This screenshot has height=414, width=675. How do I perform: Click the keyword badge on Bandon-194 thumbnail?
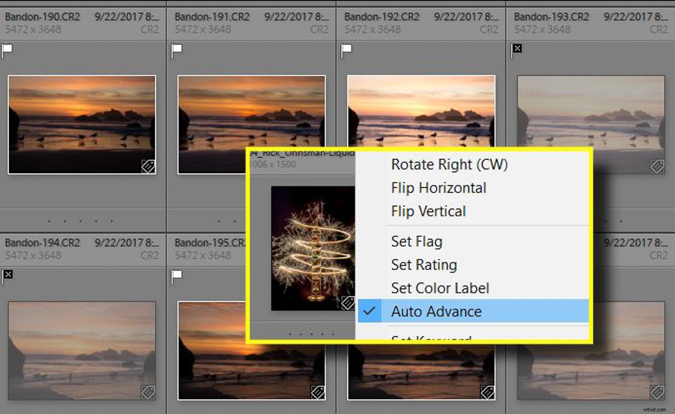[147, 392]
